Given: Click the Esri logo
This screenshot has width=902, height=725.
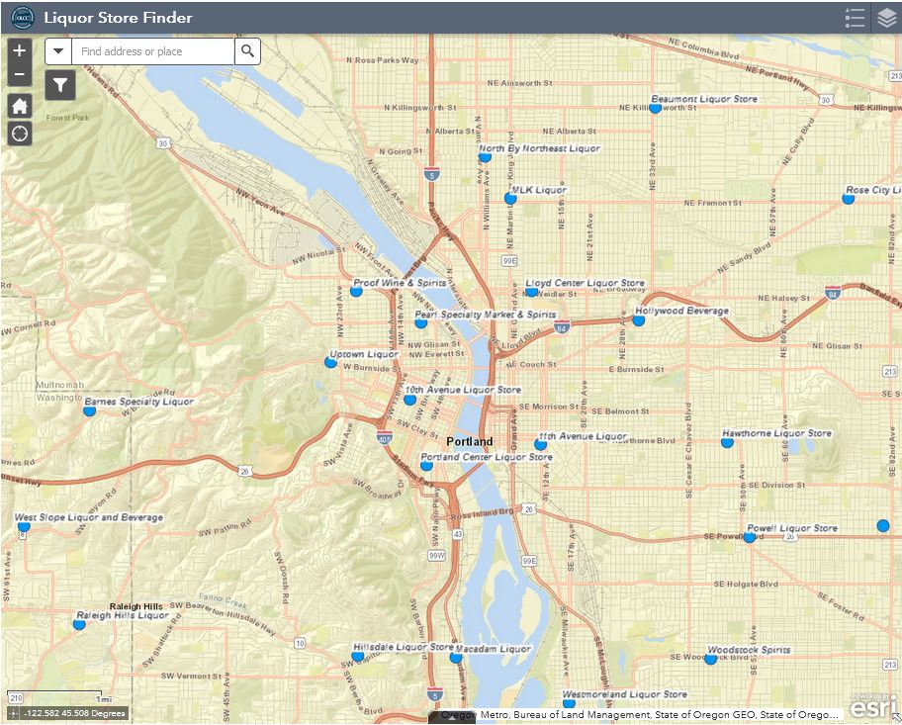Looking at the screenshot, I should (874, 708).
